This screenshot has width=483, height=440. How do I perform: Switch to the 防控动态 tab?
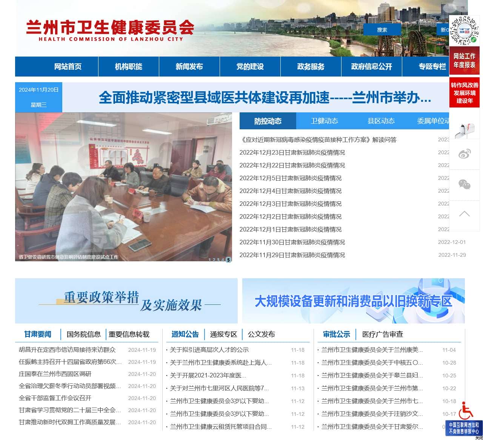(268, 121)
